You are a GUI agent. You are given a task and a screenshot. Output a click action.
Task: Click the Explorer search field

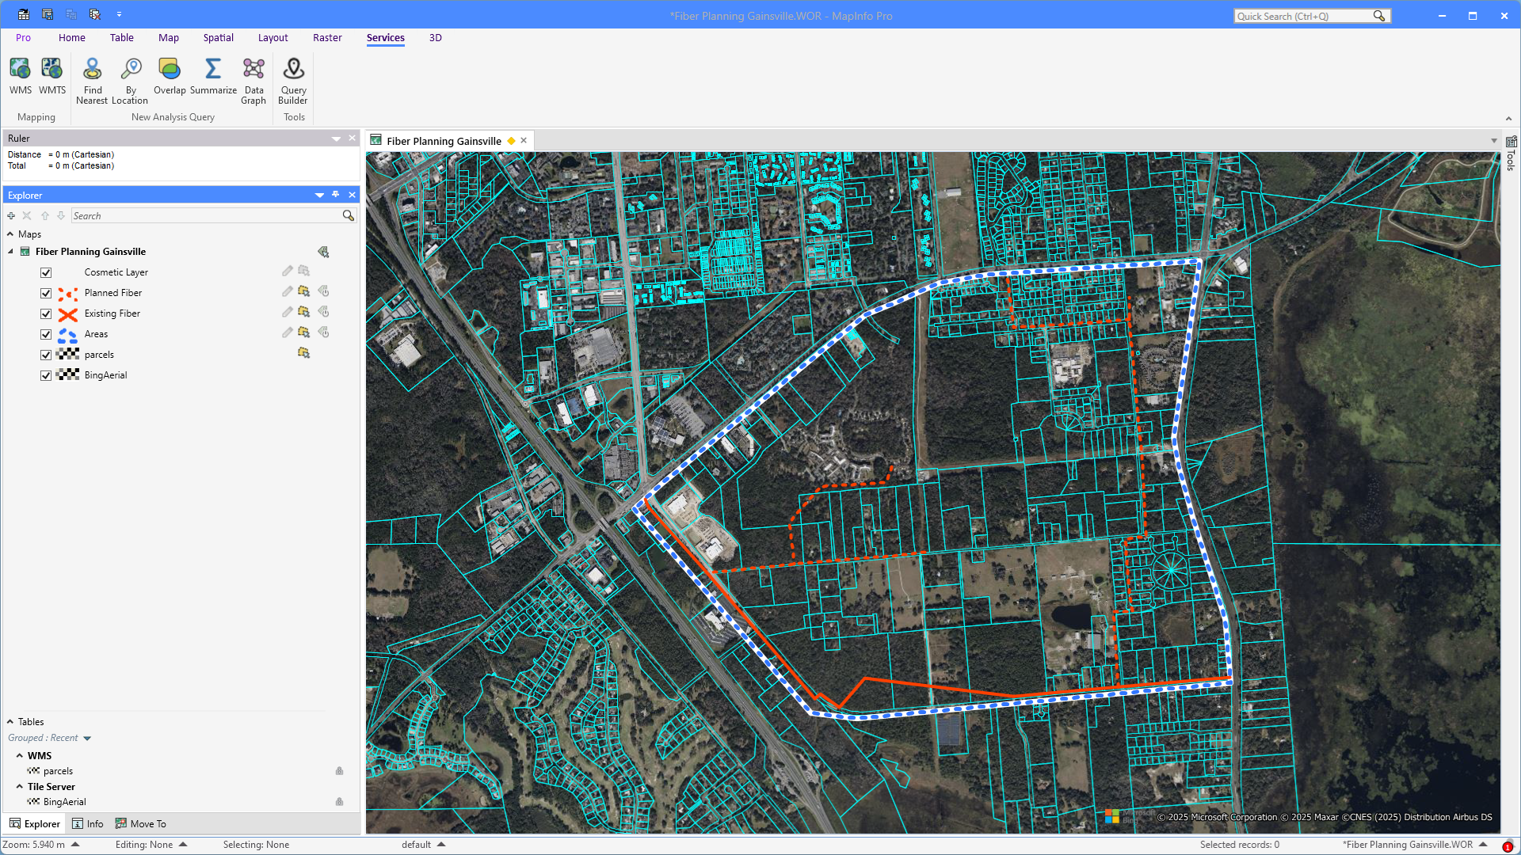(206, 216)
